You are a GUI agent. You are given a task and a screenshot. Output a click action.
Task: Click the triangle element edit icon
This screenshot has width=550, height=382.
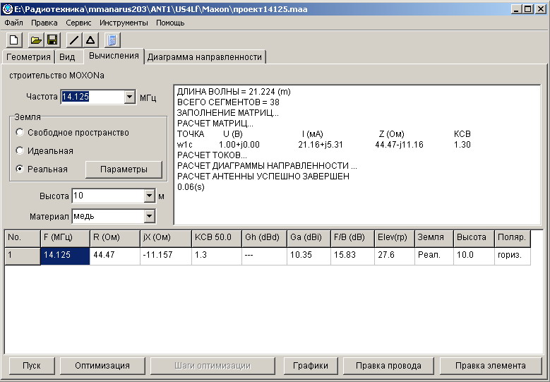point(90,40)
